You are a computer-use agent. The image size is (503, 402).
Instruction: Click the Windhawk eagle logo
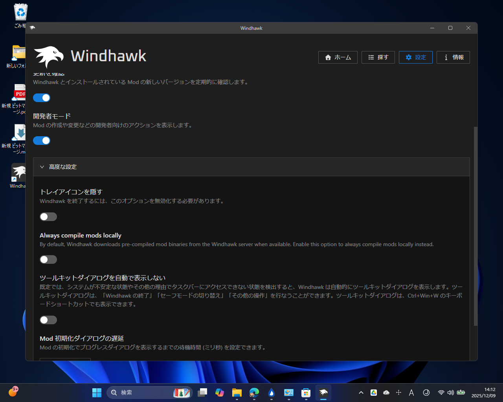click(x=48, y=56)
